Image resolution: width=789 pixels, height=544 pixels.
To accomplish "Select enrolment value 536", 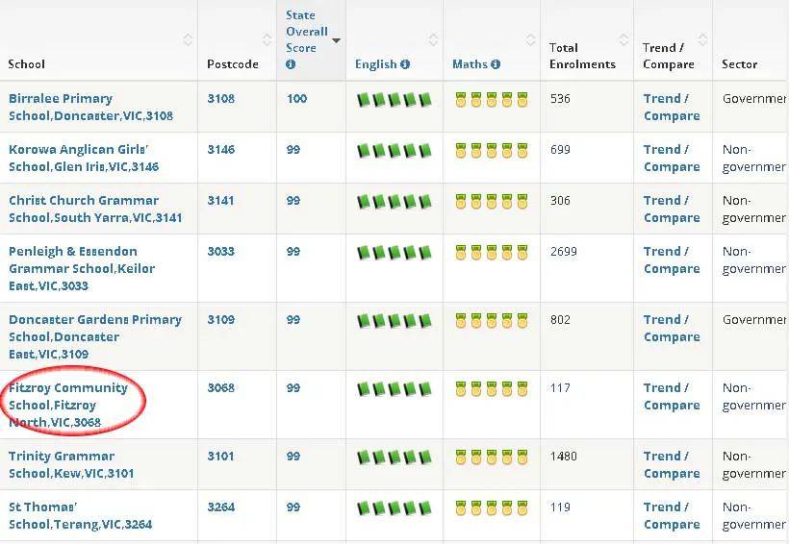I will (560, 99).
